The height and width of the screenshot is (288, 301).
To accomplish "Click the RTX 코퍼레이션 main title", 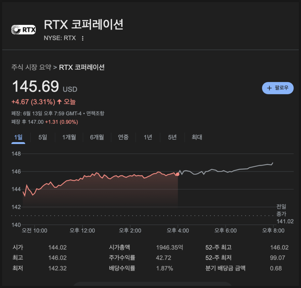I will point(84,25).
